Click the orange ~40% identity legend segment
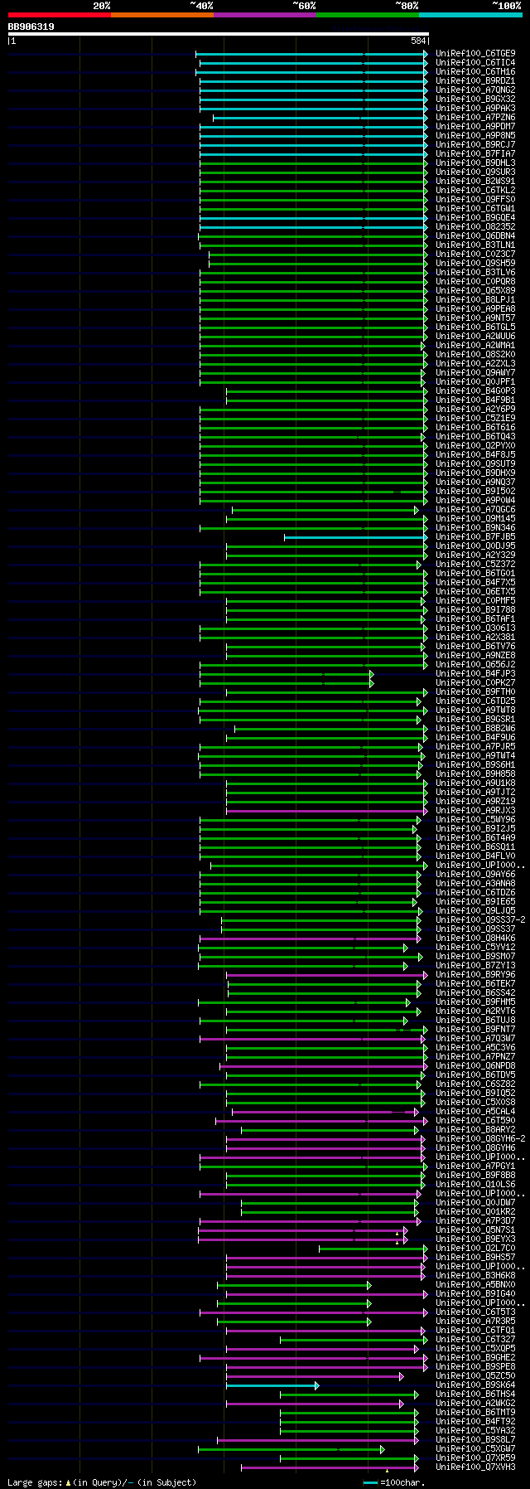The width and height of the screenshot is (530, 1489). click(162, 15)
